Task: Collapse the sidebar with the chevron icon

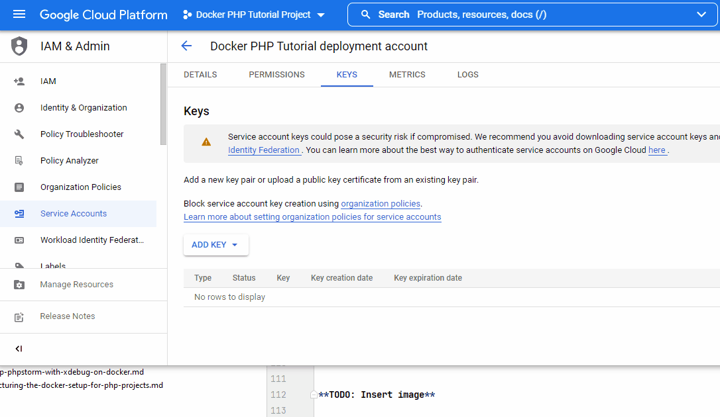Action: click(19, 349)
